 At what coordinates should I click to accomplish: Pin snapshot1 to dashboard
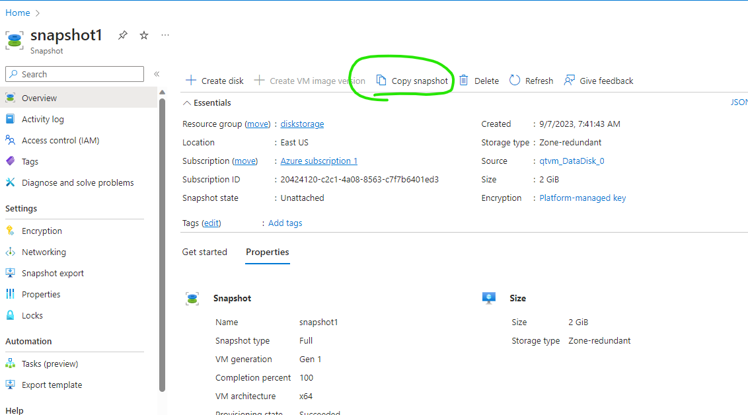pos(123,35)
